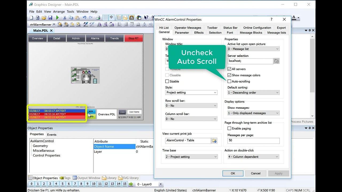Uncheck the All servers checkbox
The height and width of the screenshot is (192, 342).
229,69
